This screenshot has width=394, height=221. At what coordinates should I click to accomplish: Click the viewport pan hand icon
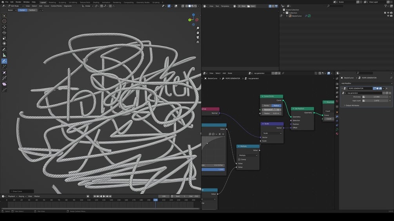198,32
